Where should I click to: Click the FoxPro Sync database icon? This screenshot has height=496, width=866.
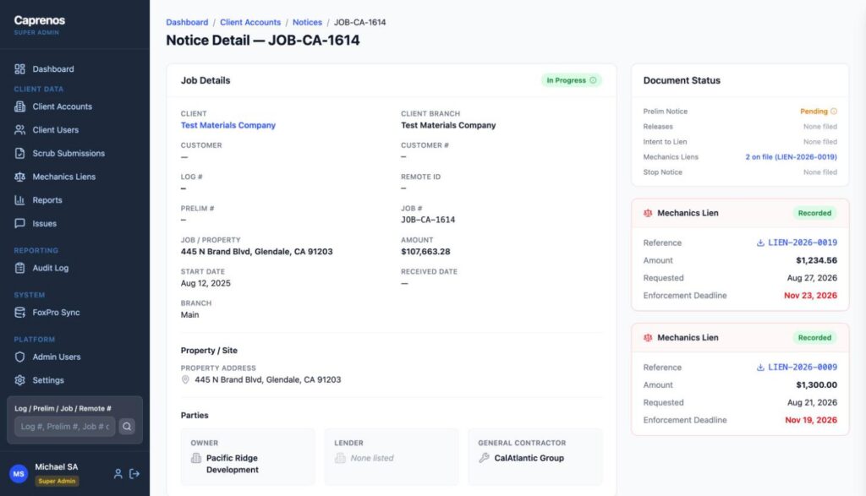(20, 313)
